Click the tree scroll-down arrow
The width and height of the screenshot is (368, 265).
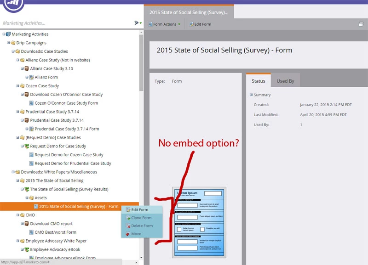(x=141, y=257)
